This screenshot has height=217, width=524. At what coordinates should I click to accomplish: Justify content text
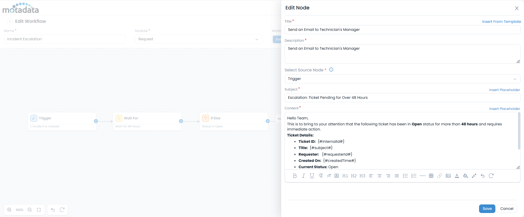coord(397,176)
